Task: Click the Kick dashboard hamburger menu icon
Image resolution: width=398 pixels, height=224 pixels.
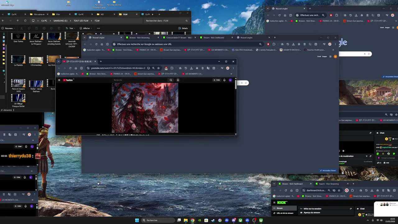Action: (x=274, y=203)
